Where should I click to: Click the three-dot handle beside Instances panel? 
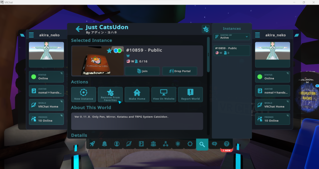(208, 55)
